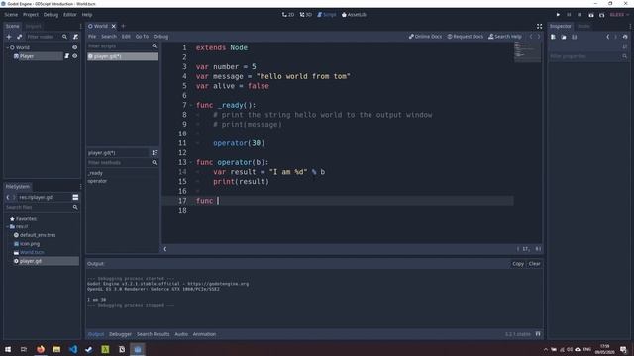Clear the output log

coord(534,264)
